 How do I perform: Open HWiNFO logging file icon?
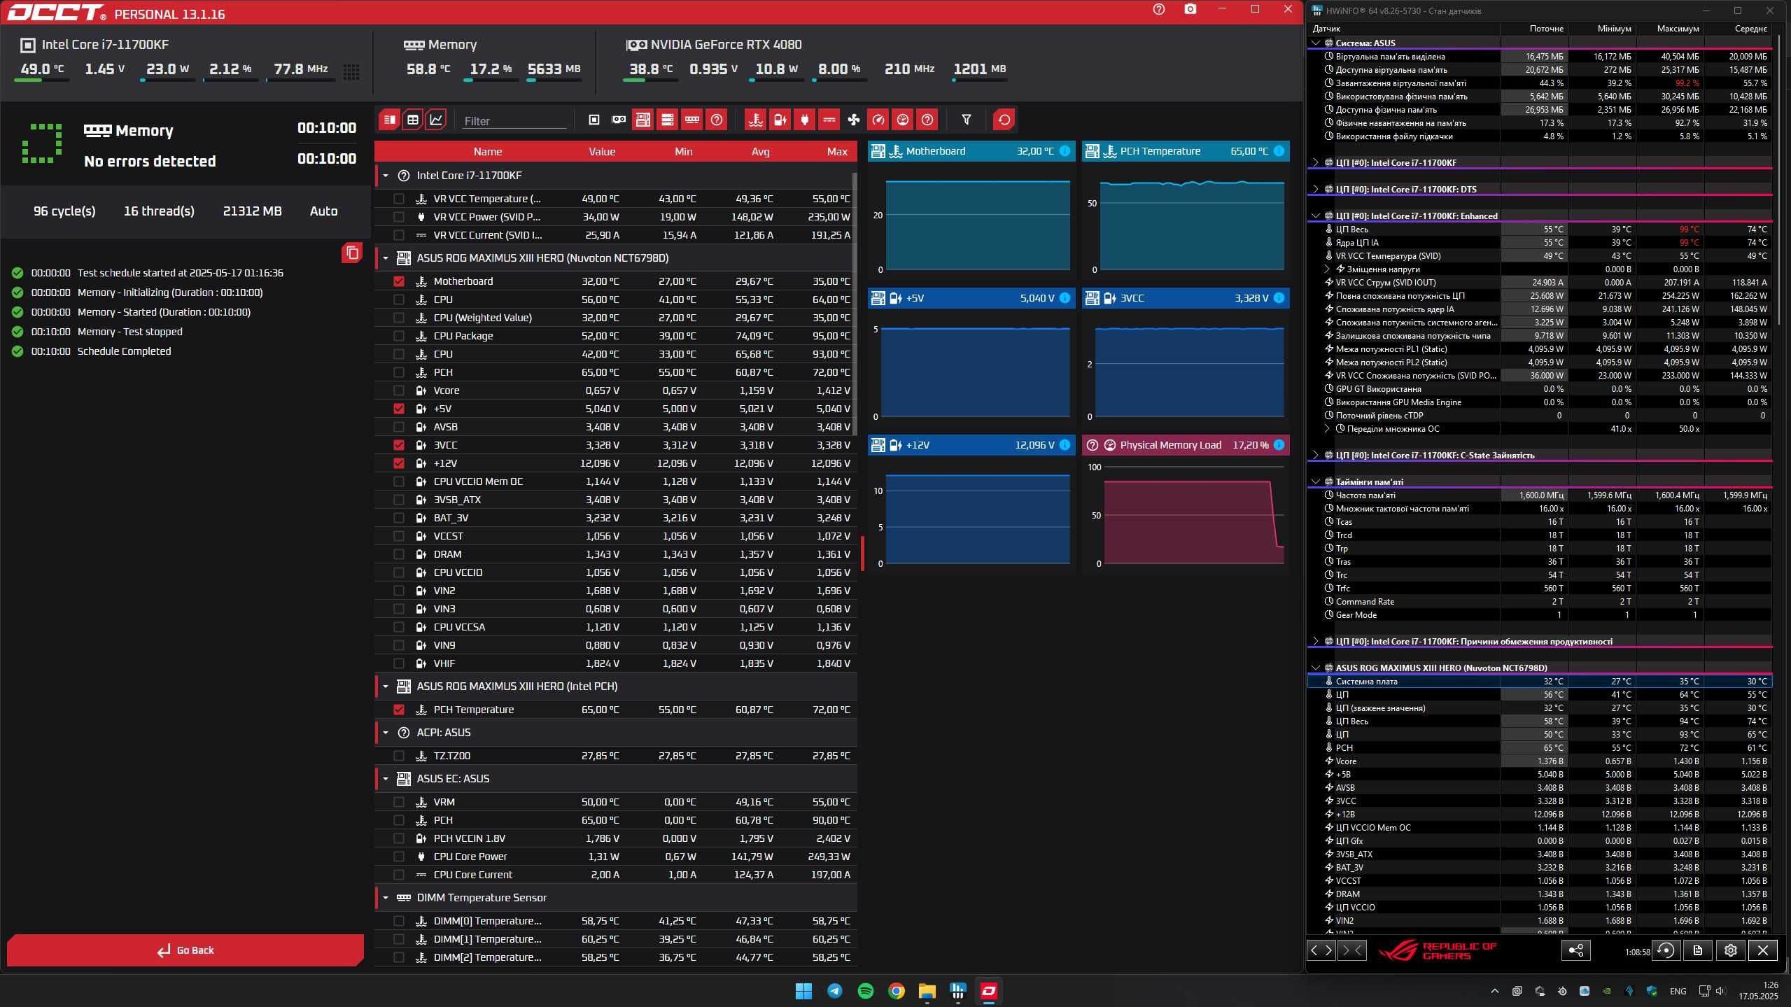tap(1698, 950)
